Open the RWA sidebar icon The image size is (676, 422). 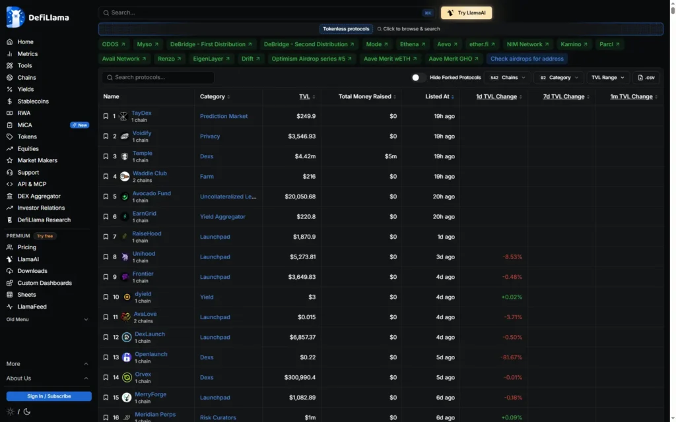coord(9,113)
